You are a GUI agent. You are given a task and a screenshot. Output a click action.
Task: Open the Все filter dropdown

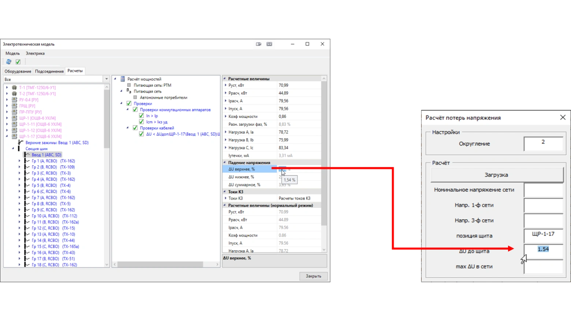107,79
